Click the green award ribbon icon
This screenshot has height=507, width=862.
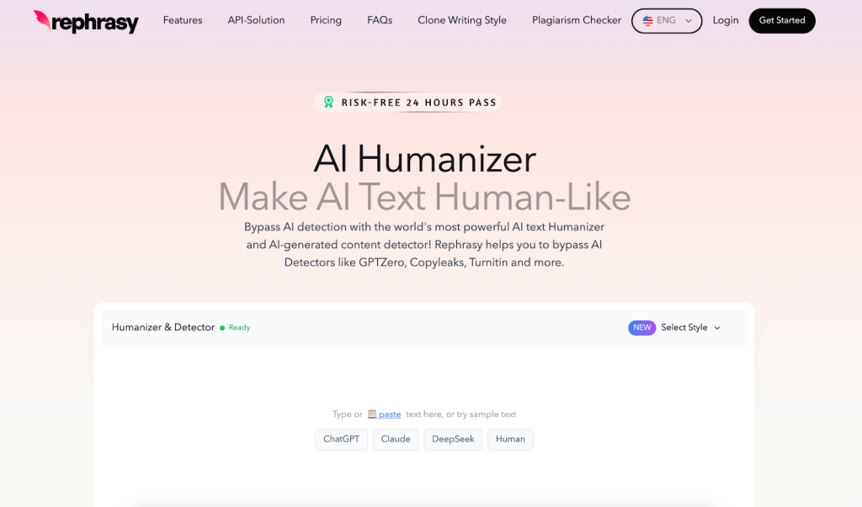point(329,103)
